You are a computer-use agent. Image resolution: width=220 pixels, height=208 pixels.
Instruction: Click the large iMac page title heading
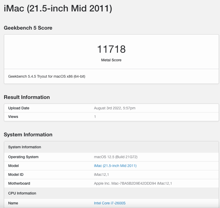click(x=58, y=9)
